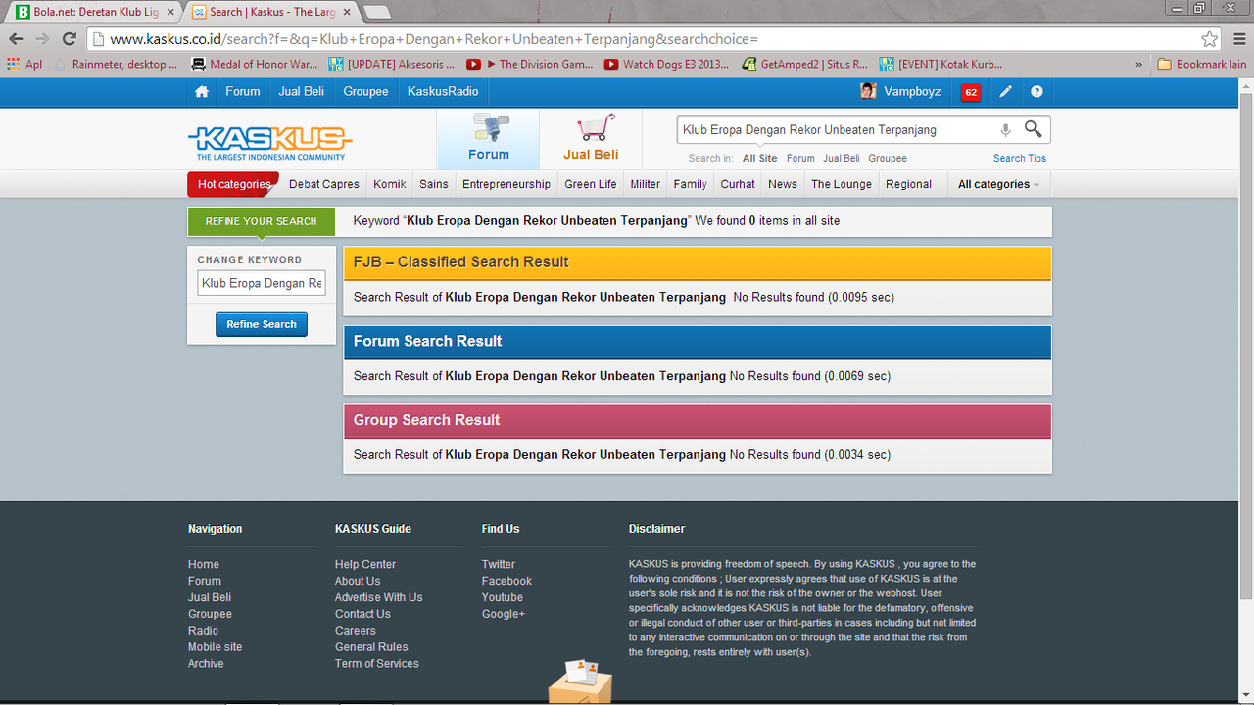Open the Apl apps bookmark icon
Image resolution: width=1254 pixels, height=705 pixels.
[24, 64]
